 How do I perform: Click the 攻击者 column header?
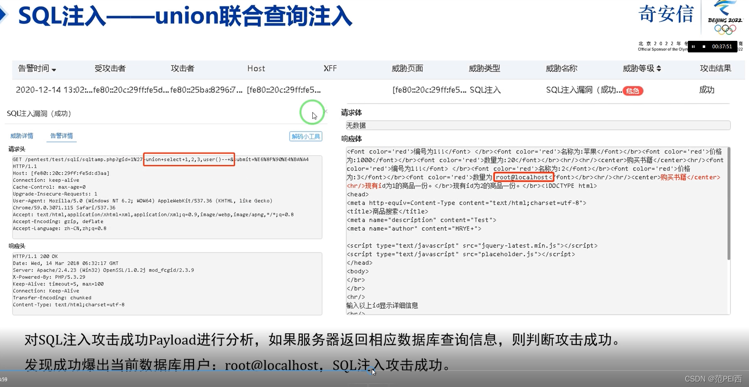[x=182, y=68]
